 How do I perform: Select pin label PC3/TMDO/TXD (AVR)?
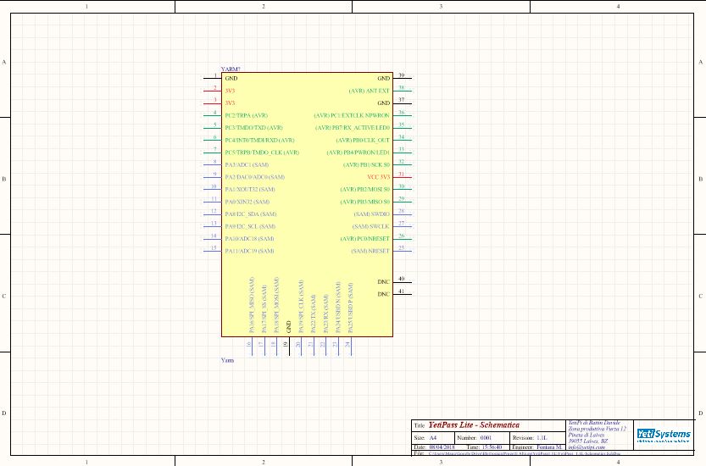click(254, 128)
